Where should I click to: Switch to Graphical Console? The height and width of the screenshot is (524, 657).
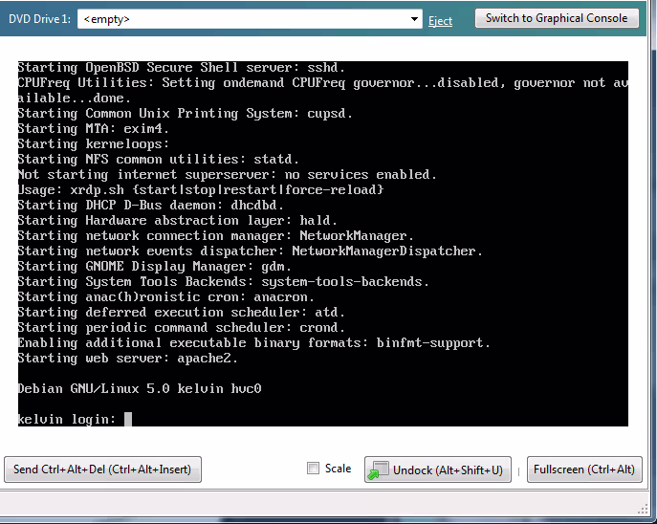557,18
